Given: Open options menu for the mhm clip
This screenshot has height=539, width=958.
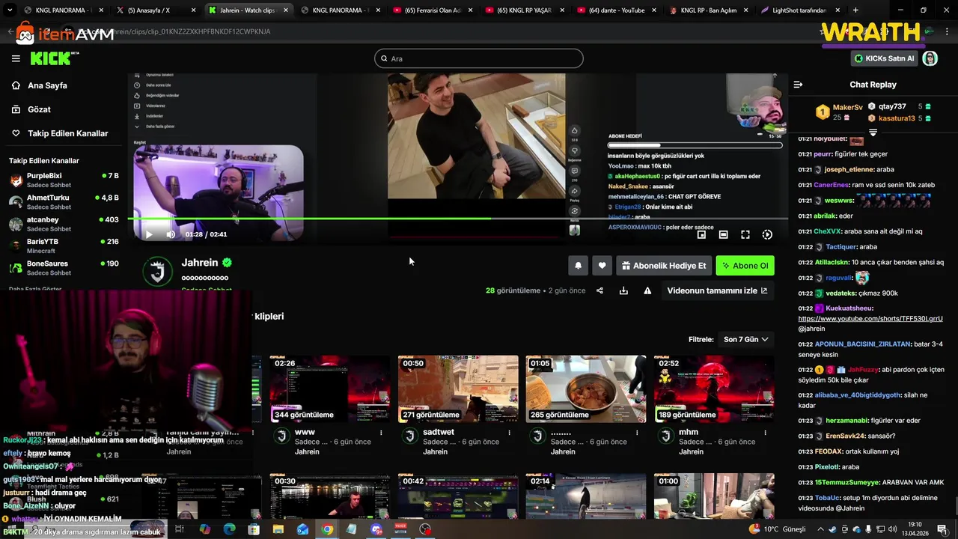Looking at the screenshot, I should (766, 433).
